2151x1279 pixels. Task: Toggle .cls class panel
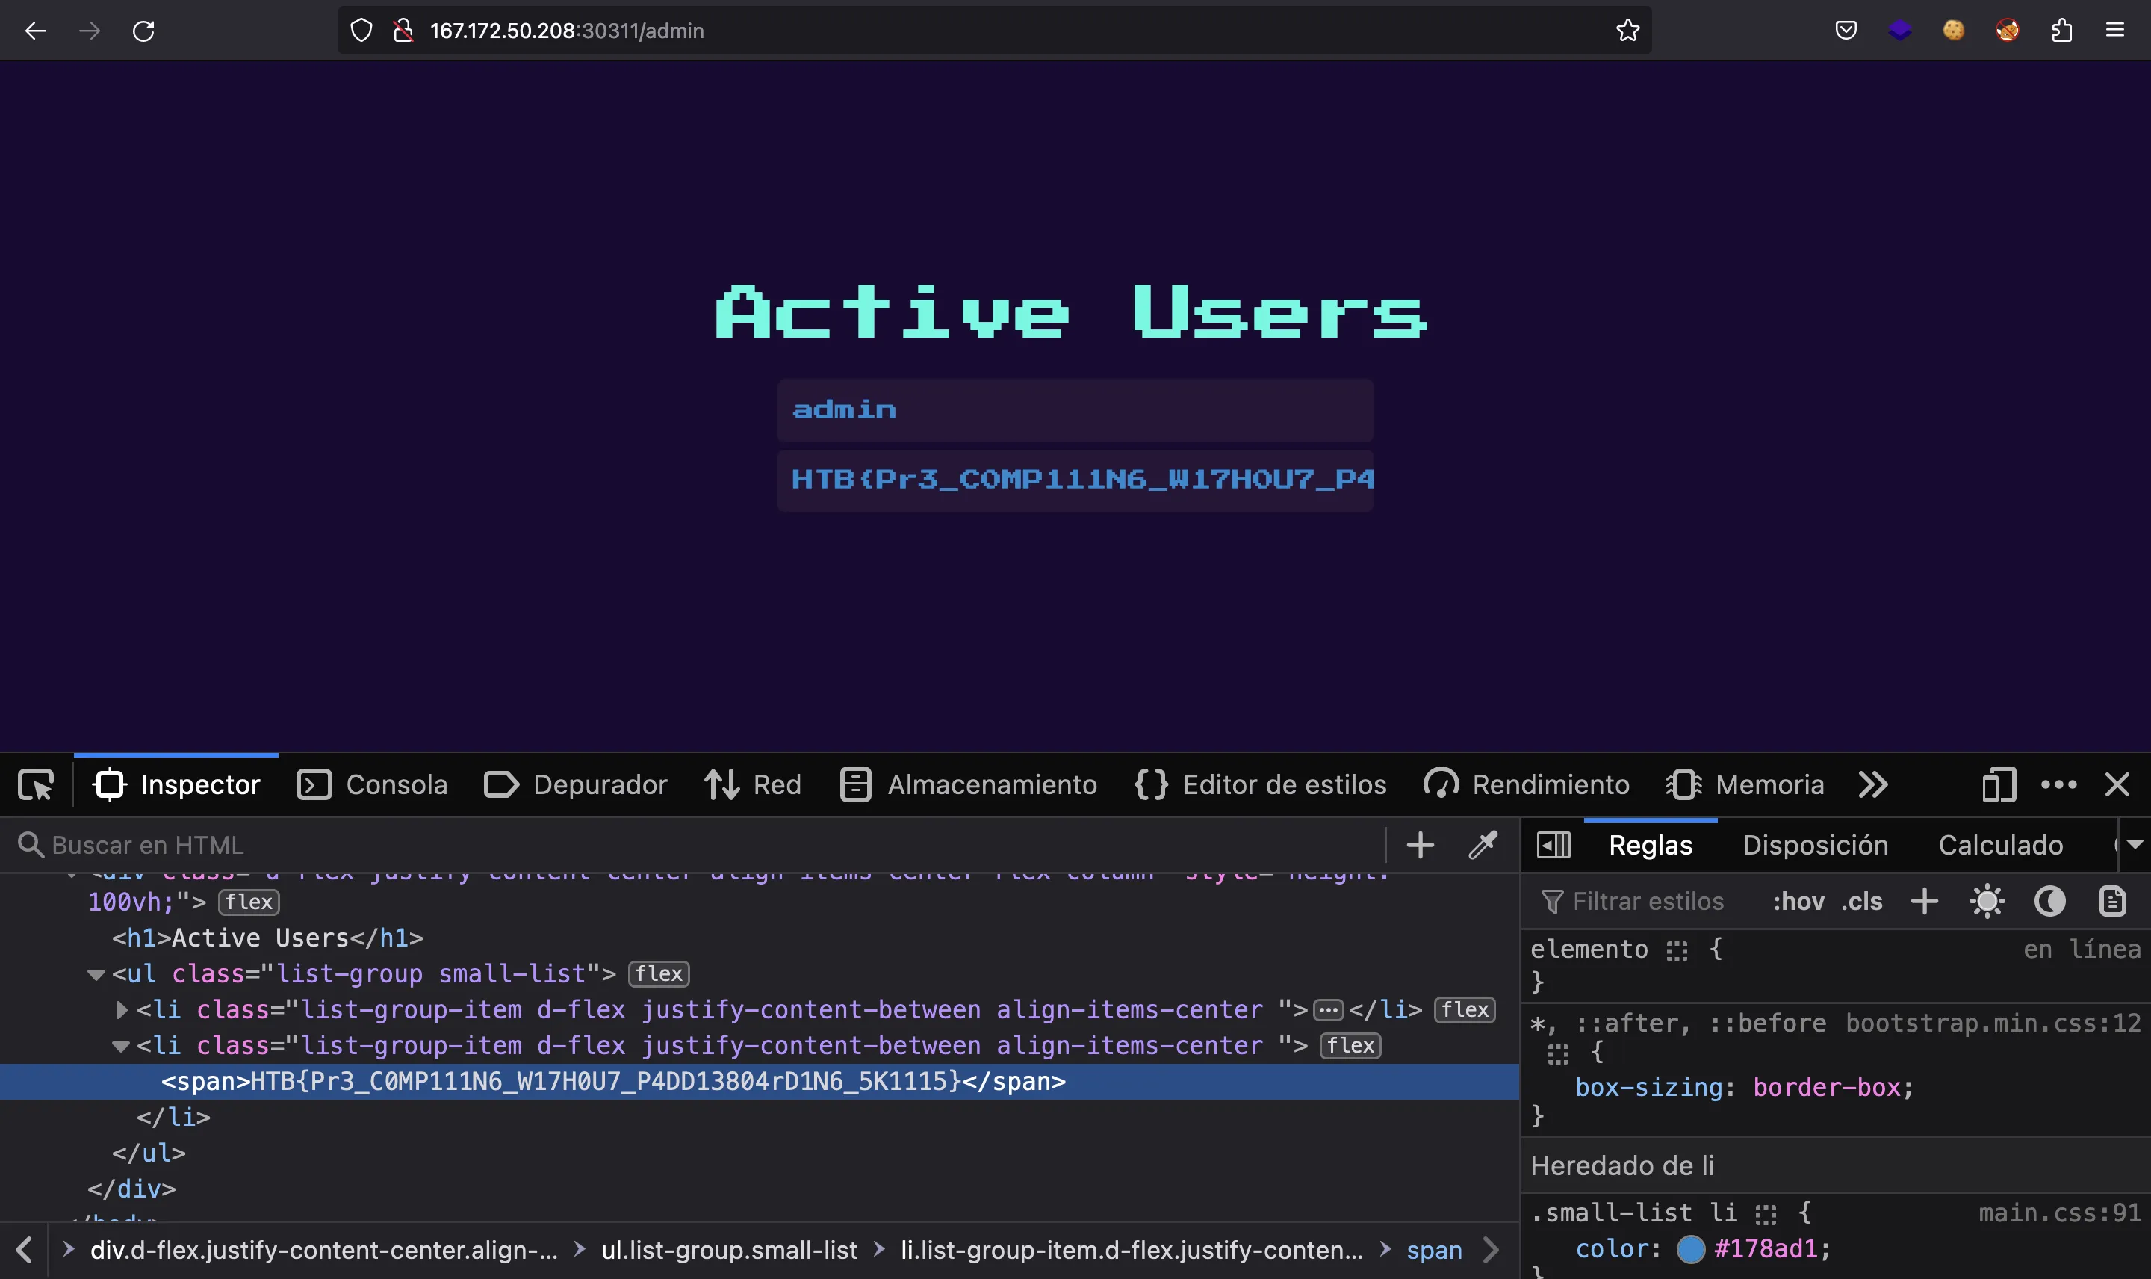[x=1861, y=902]
